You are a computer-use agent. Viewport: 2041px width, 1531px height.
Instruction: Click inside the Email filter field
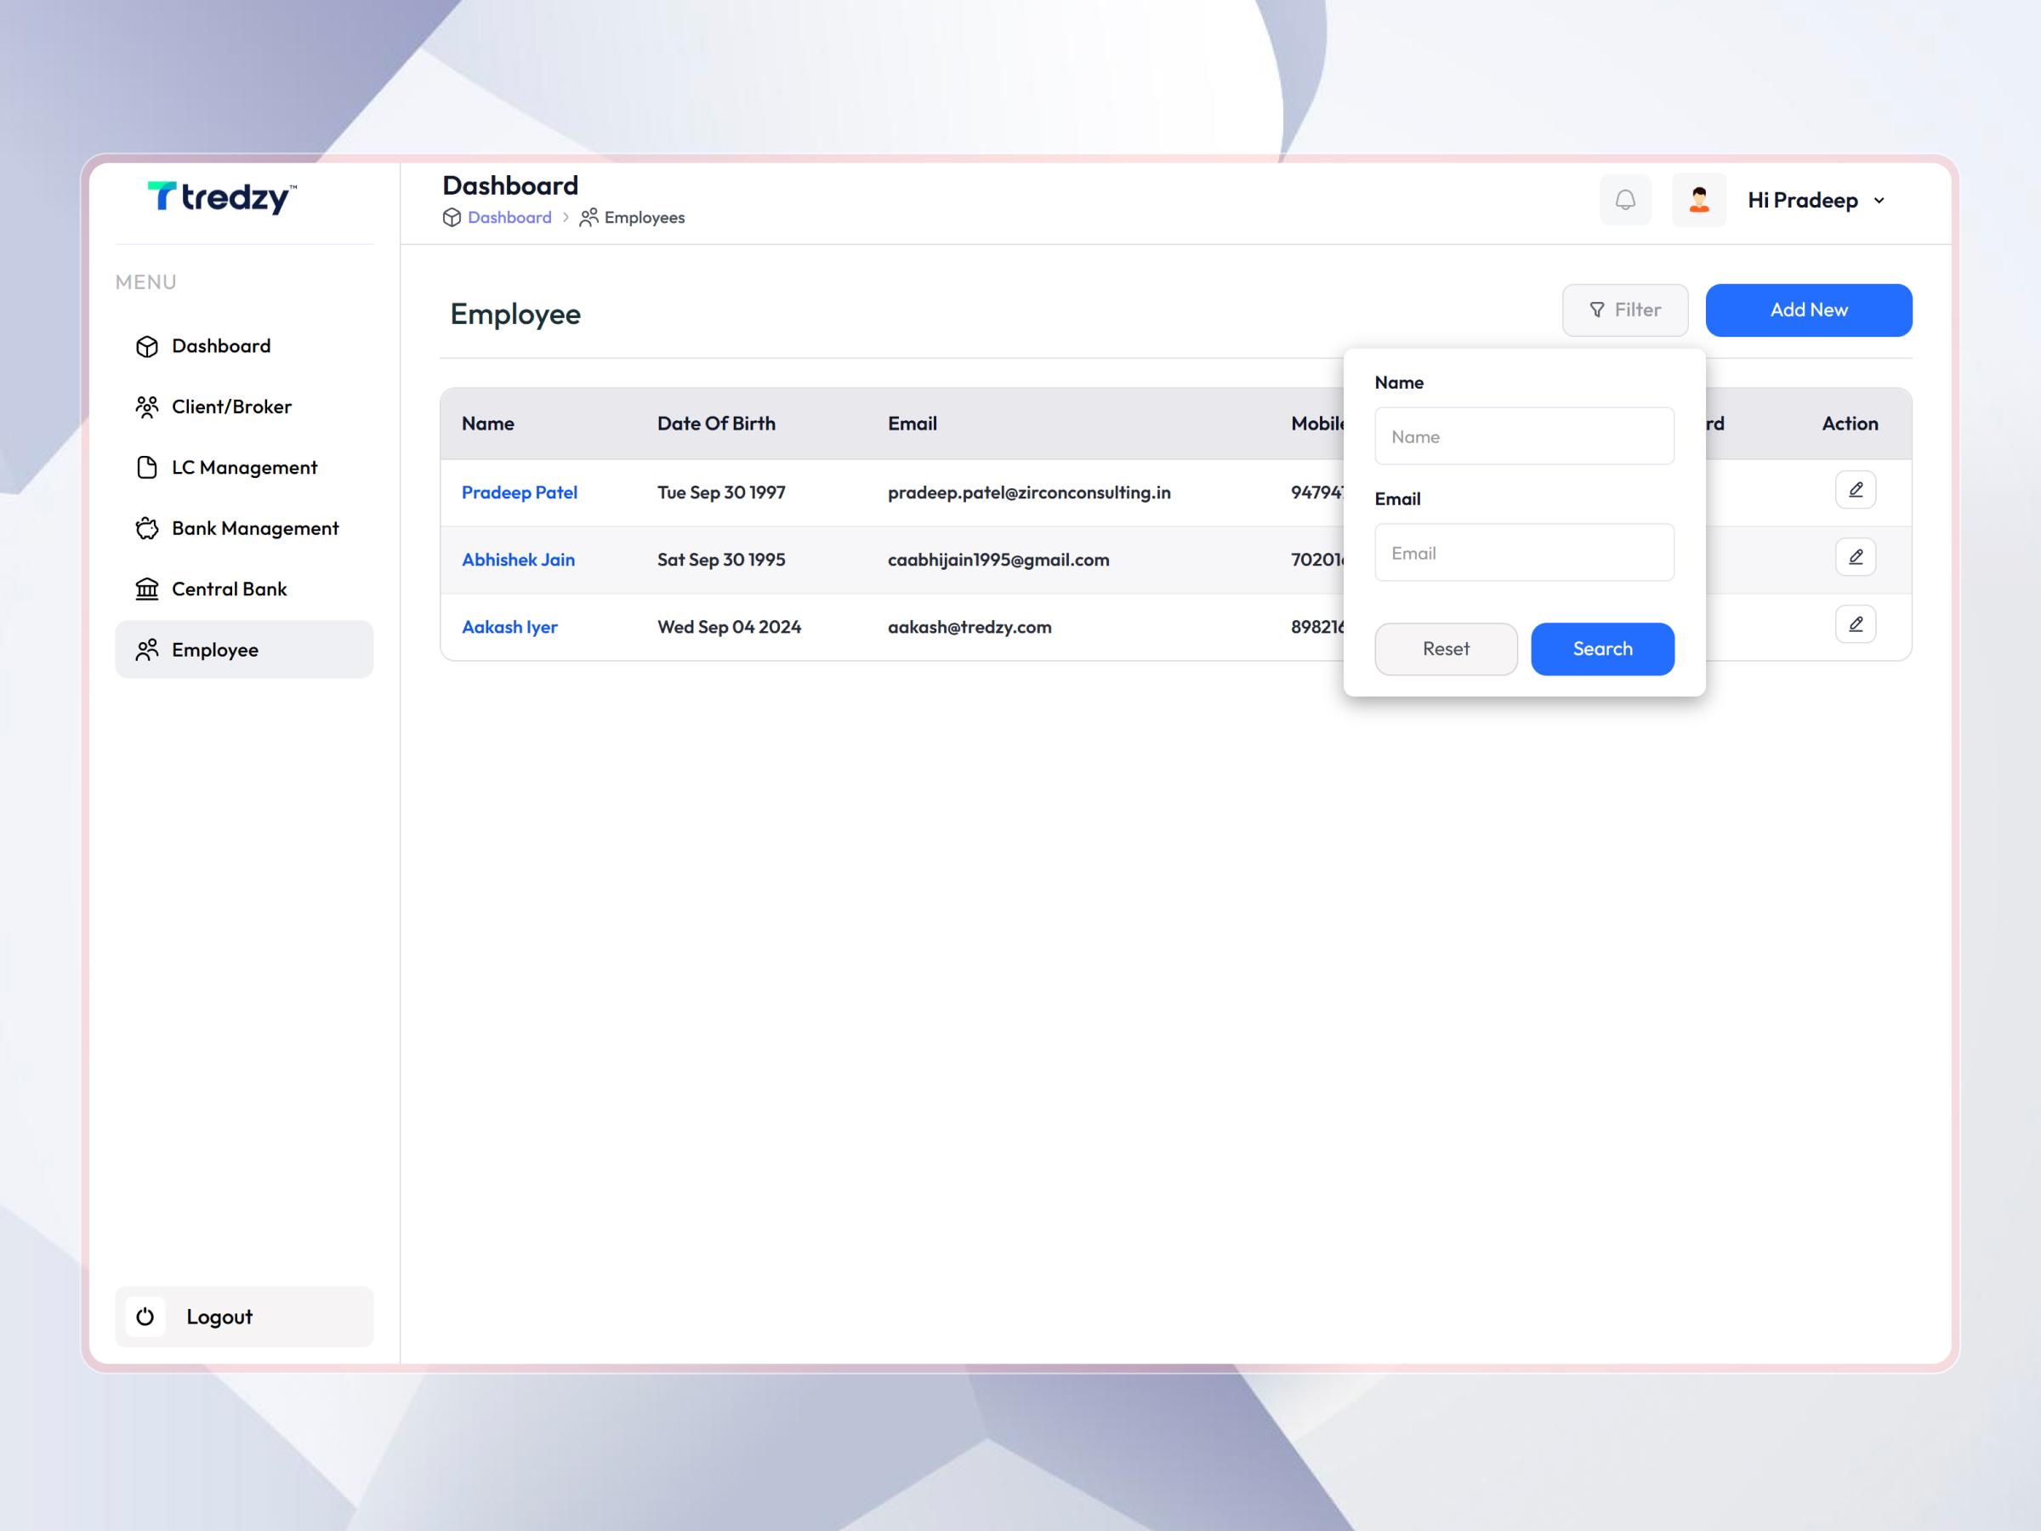[x=1523, y=552]
